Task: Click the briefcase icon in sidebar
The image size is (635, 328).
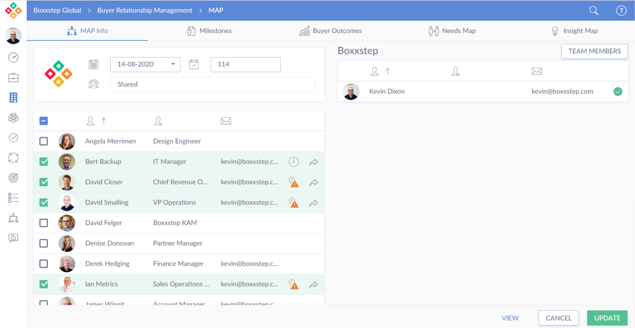Action: 14,78
